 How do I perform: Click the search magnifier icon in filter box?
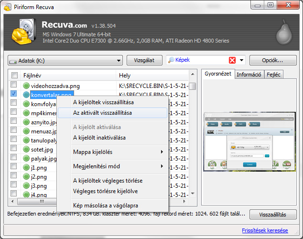171,60
